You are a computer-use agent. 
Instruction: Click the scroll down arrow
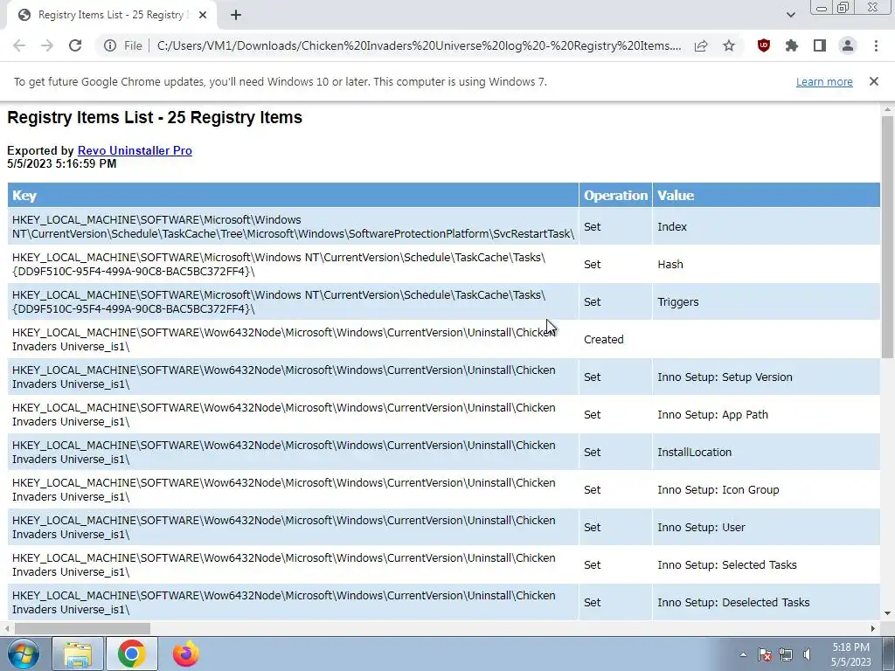(888, 613)
